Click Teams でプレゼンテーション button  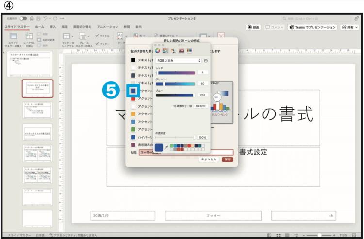(x=313, y=27)
